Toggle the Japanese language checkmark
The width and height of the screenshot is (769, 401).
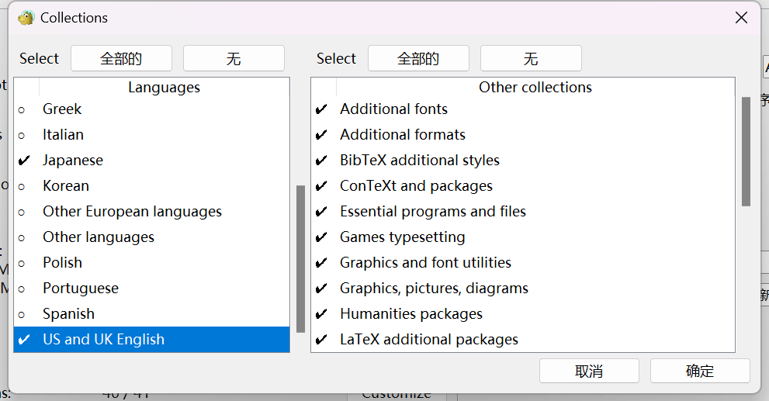pyautogui.click(x=24, y=161)
